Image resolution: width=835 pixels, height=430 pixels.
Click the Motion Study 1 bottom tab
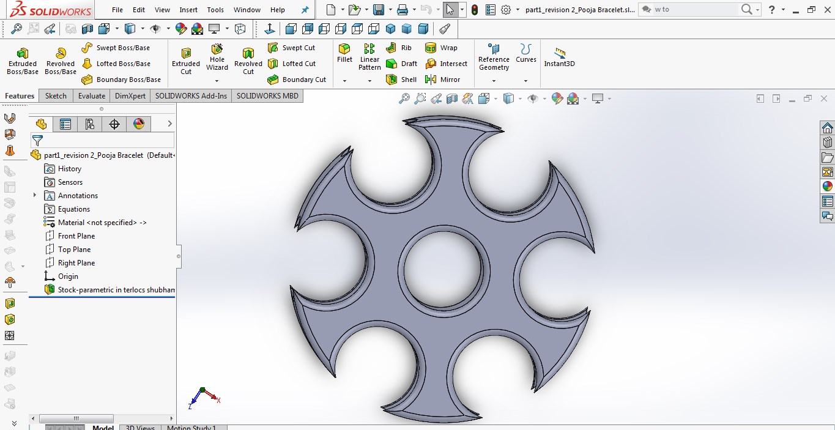point(191,427)
